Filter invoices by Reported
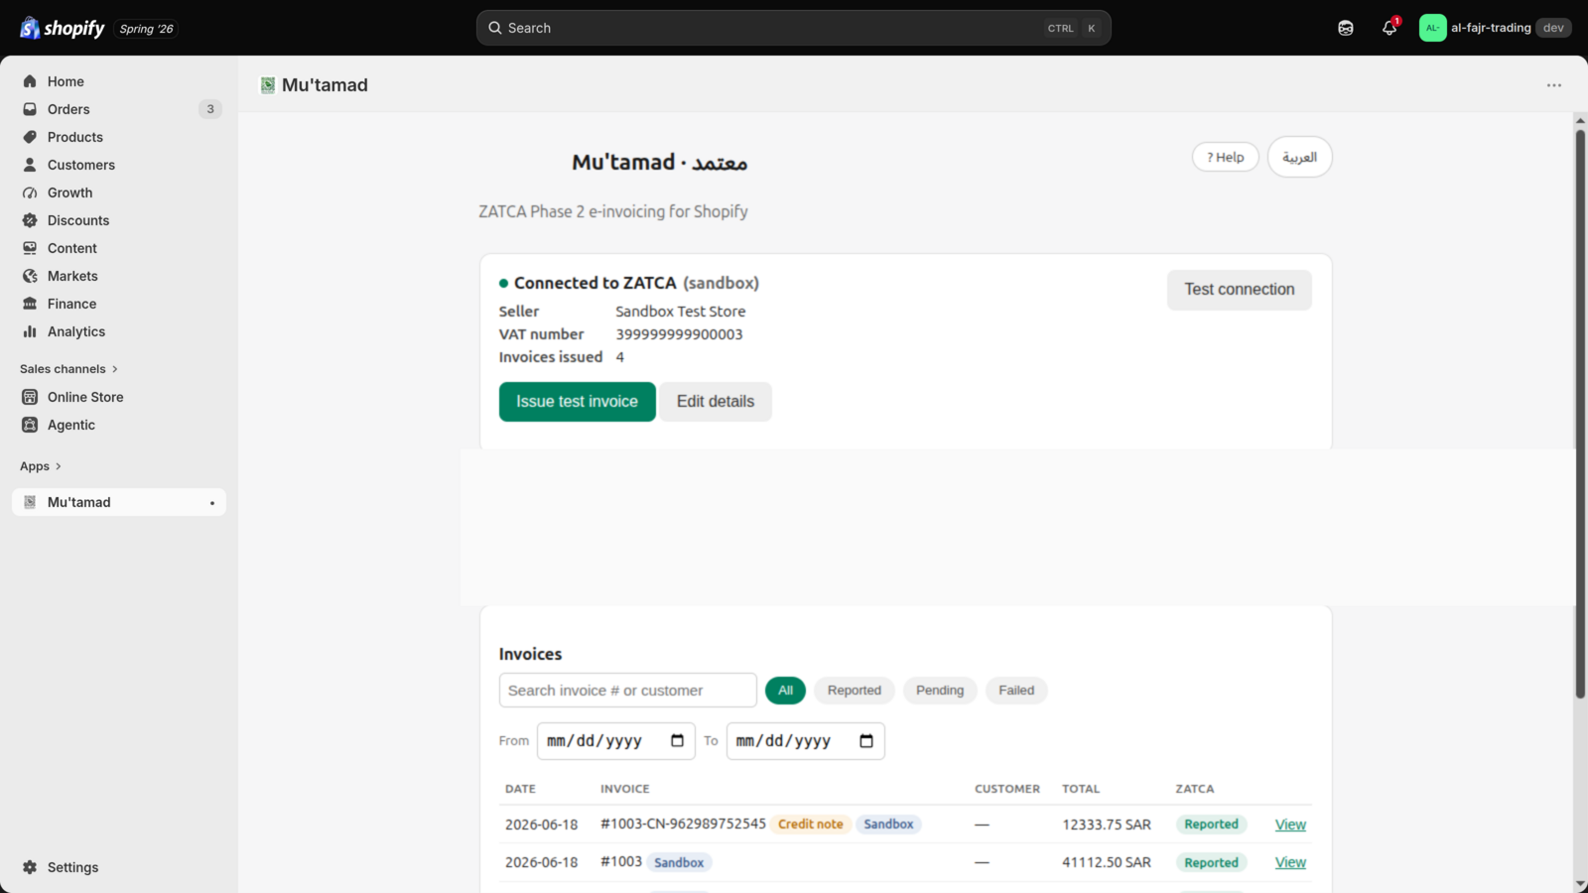 854,691
